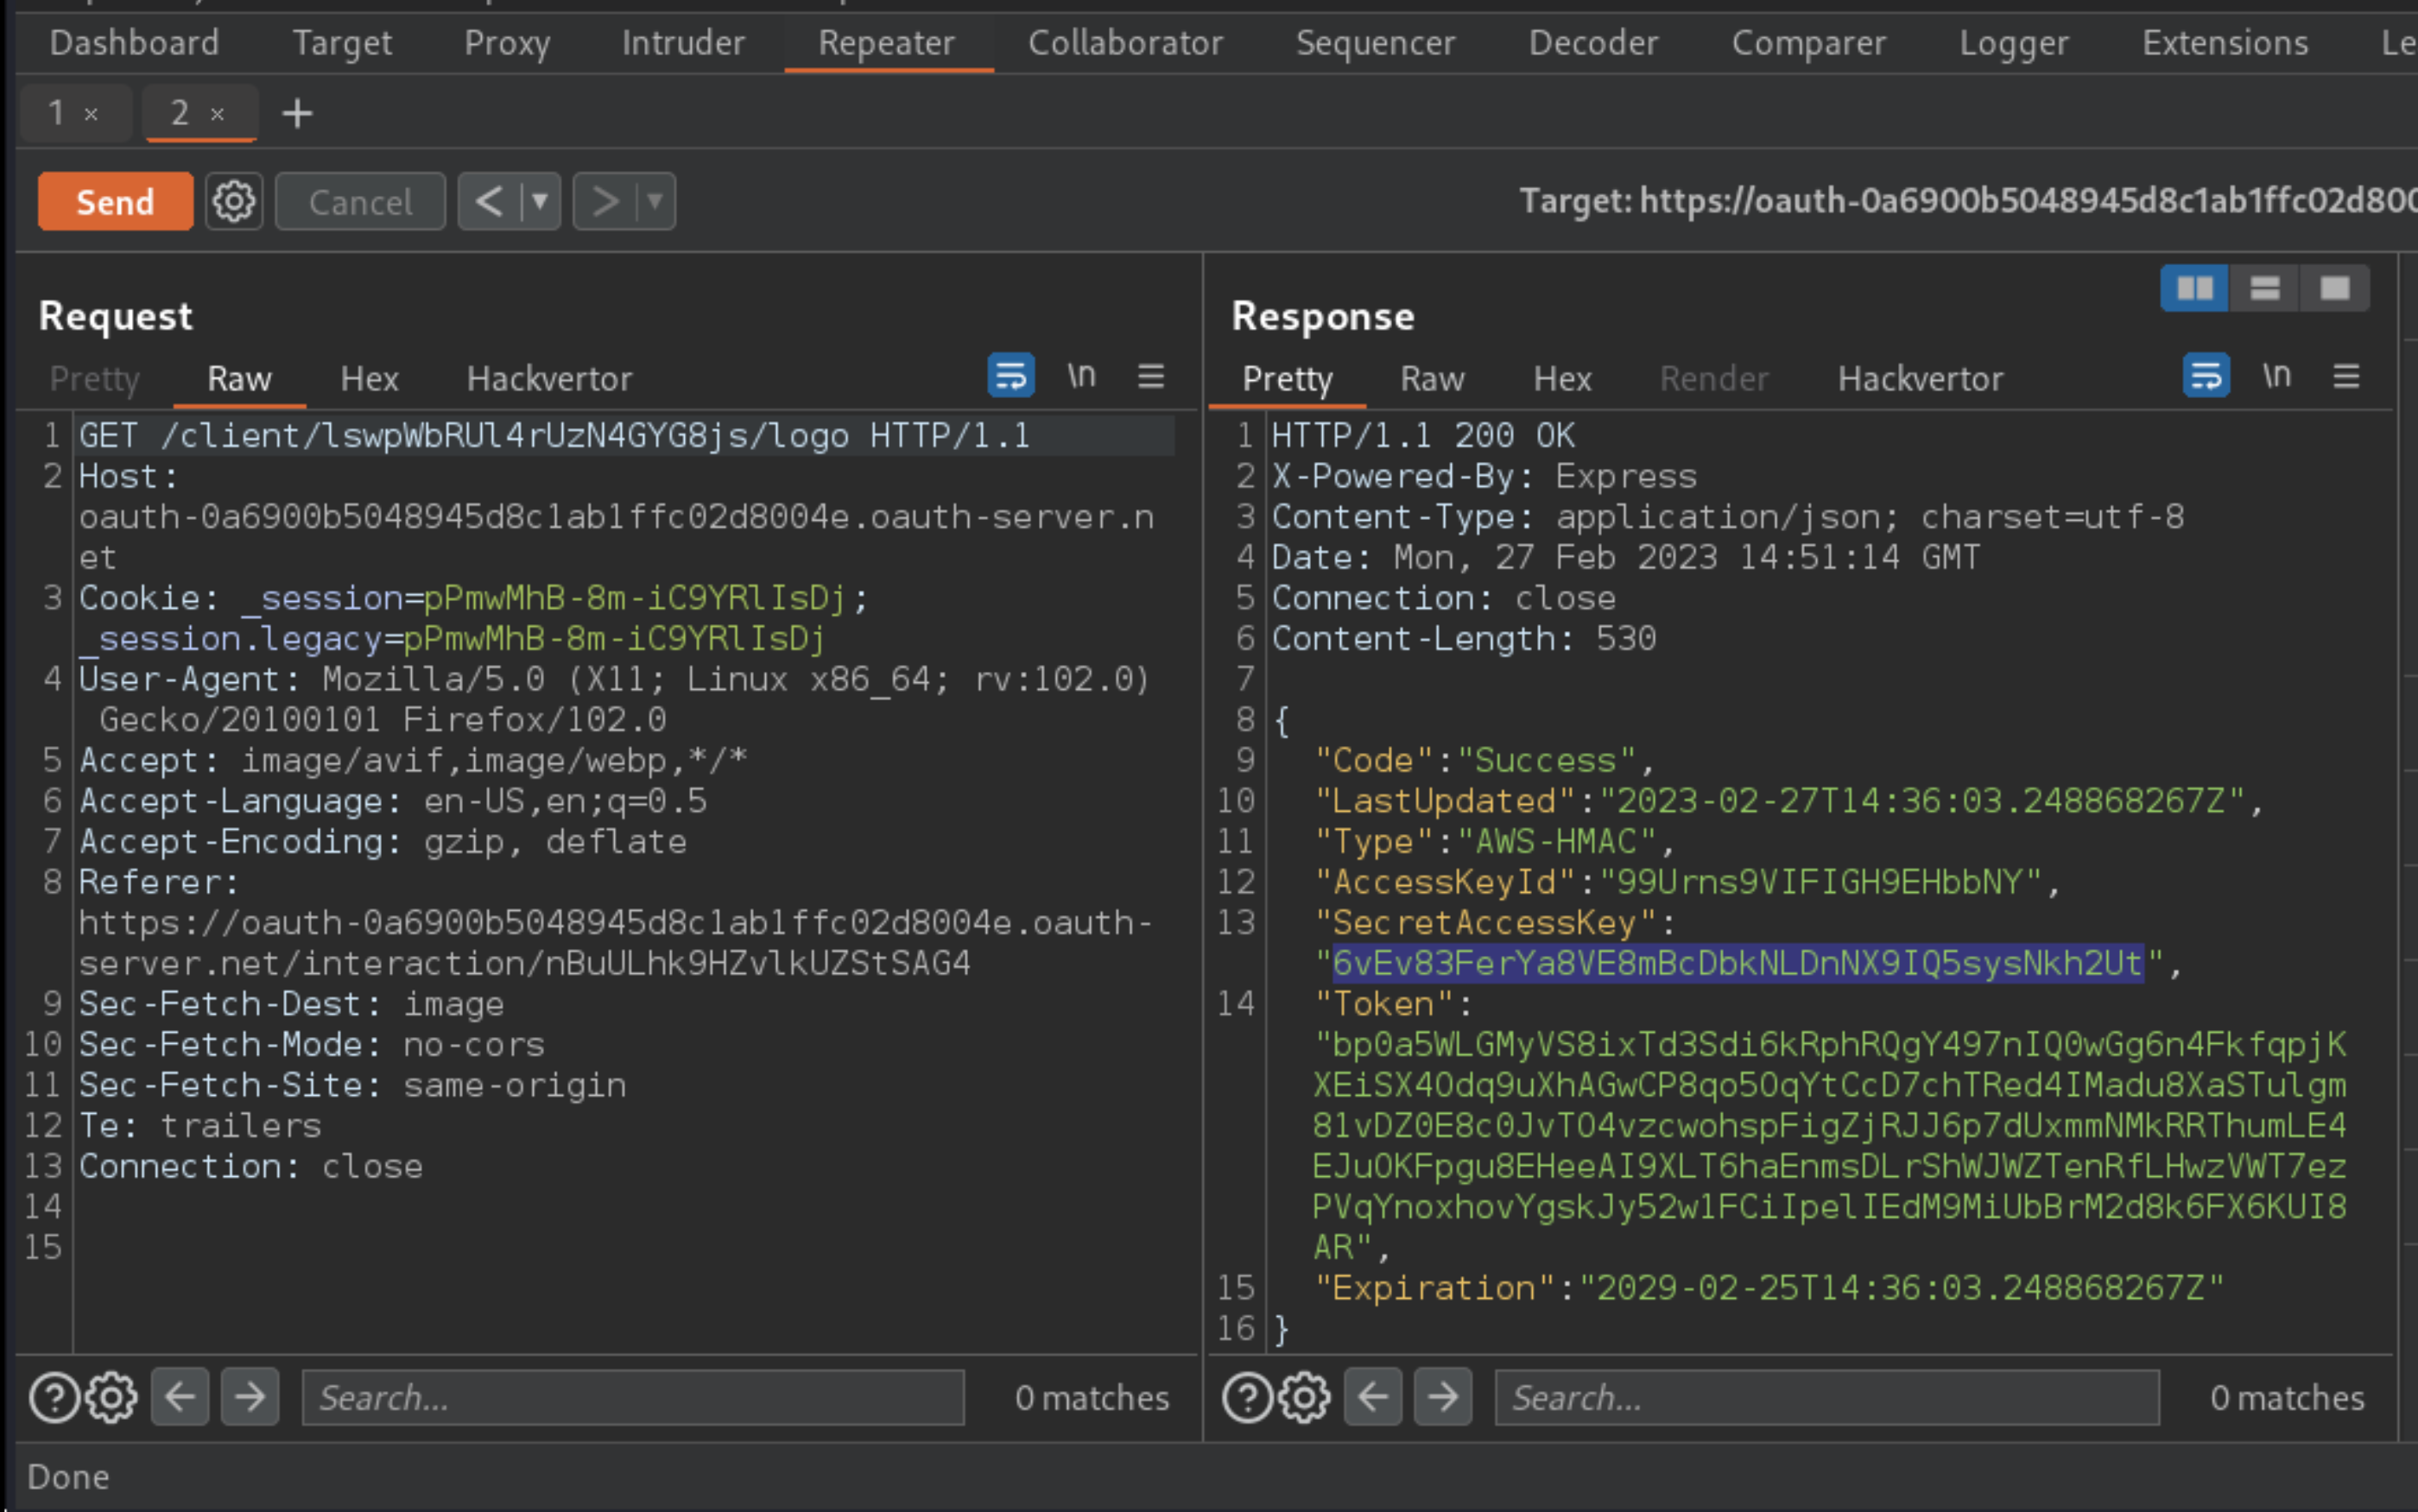
Task: Open Request panel hamburger menu
Action: pos(1151,376)
